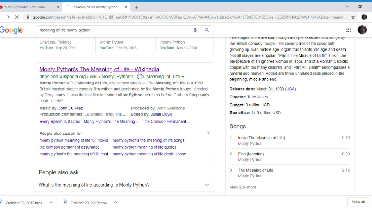372x209 pixels.
Task: Search the crimson permanent assurance
Action: coord(69,147)
